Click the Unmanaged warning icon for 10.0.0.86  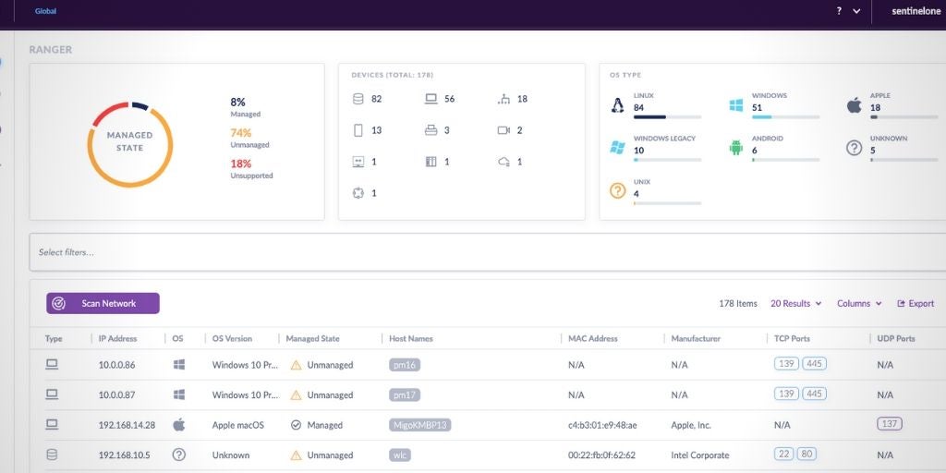[296, 365]
